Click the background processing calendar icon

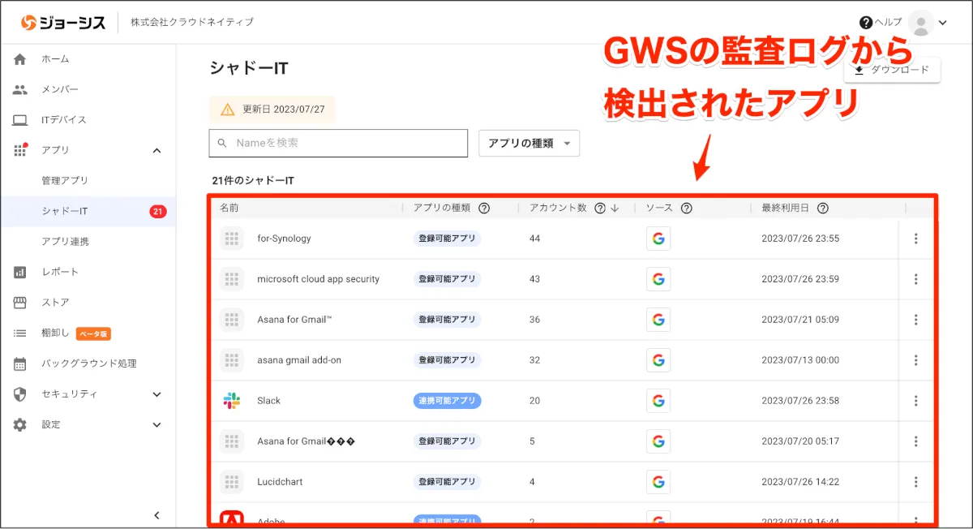click(x=20, y=363)
